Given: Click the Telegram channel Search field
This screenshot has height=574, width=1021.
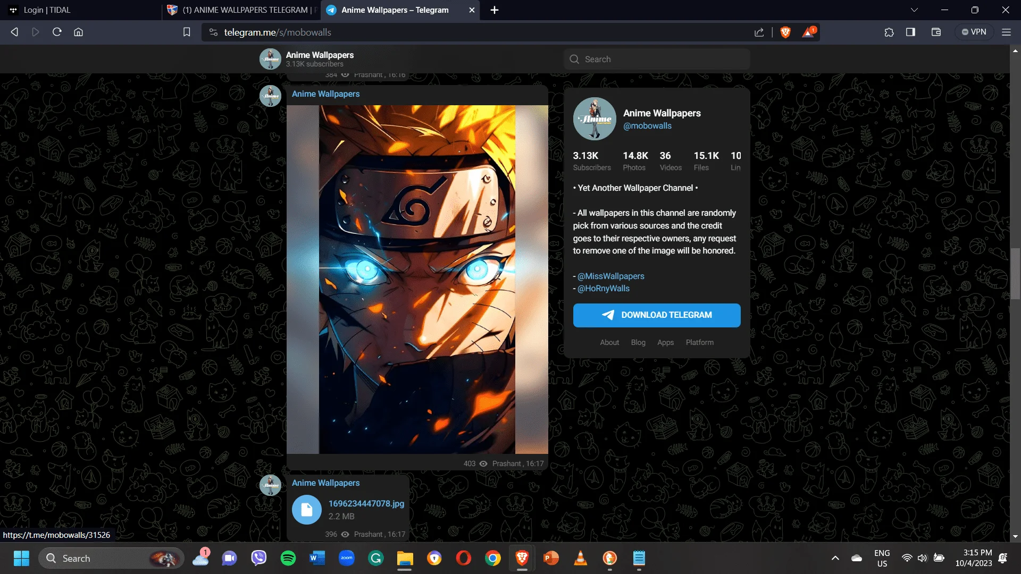Looking at the screenshot, I should click(657, 59).
